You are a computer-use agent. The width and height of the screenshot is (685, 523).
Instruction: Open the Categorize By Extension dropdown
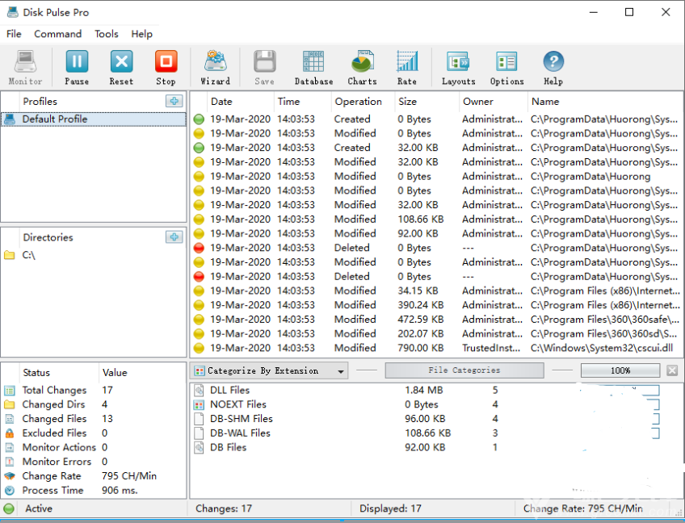(x=269, y=371)
